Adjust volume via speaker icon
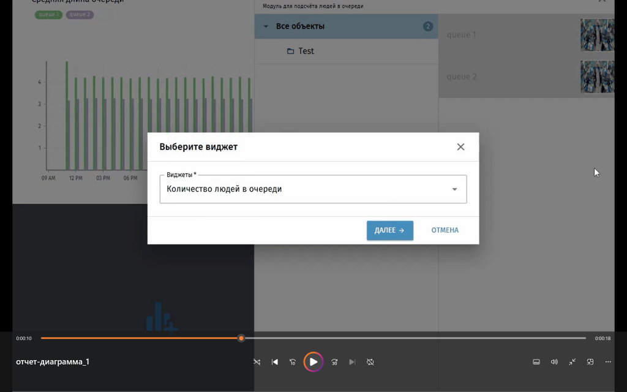Image resolution: width=627 pixels, height=392 pixels. [554, 361]
